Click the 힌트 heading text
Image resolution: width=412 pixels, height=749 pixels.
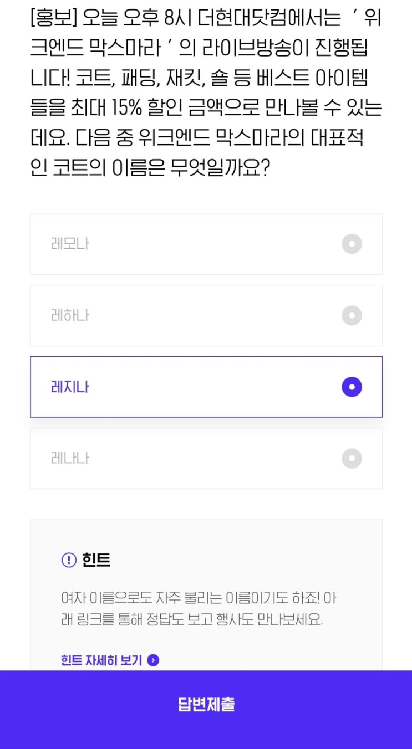(x=96, y=560)
